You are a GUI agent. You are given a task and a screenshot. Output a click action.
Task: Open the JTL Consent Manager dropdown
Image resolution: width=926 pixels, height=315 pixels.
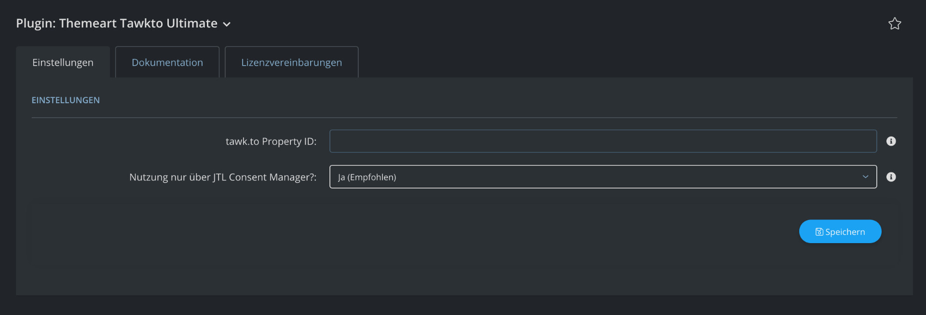pyautogui.click(x=602, y=177)
